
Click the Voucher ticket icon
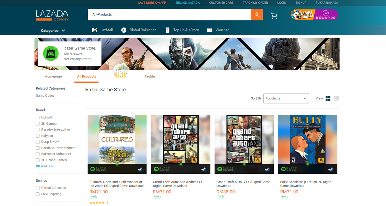pyautogui.click(x=210, y=30)
